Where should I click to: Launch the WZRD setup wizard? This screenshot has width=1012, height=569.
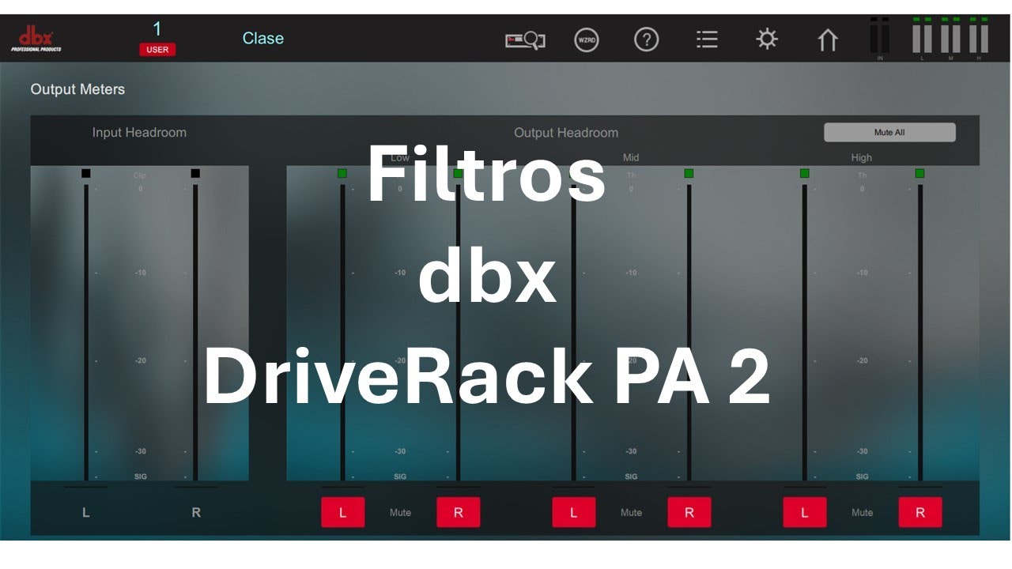pyautogui.click(x=586, y=39)
